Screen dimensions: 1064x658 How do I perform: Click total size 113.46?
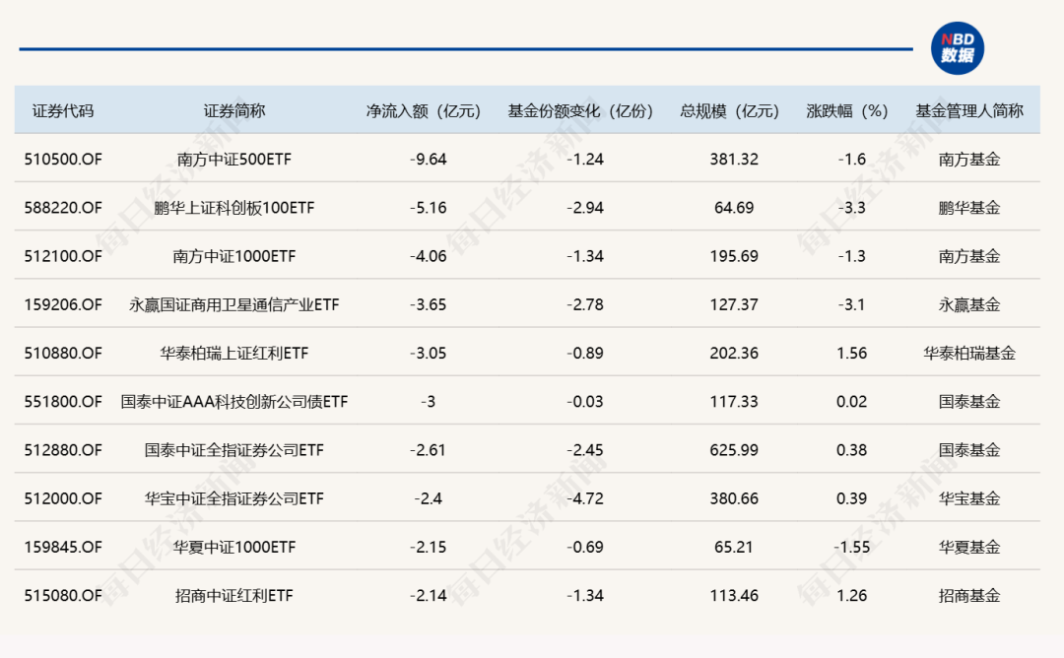[734, 596]
